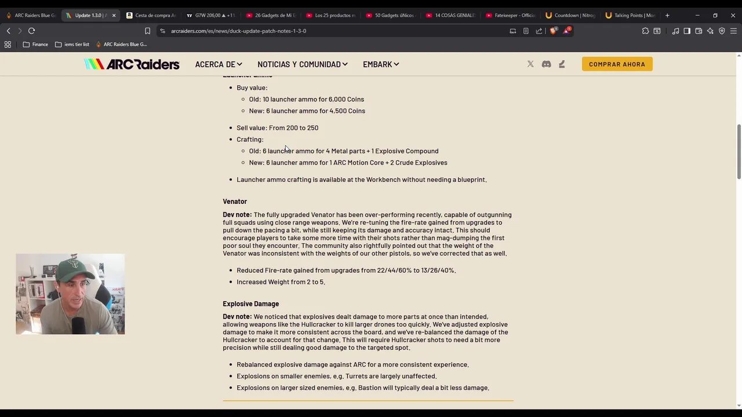Screen dimensions: 742x417
Task: Click 'Rebalanced explosive damage against ARC' line
Action: (352, 365)
